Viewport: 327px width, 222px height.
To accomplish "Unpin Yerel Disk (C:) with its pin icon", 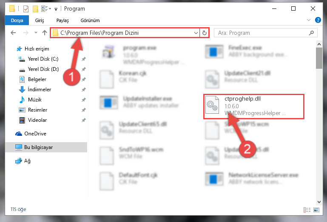I will (x=83, y=59).
